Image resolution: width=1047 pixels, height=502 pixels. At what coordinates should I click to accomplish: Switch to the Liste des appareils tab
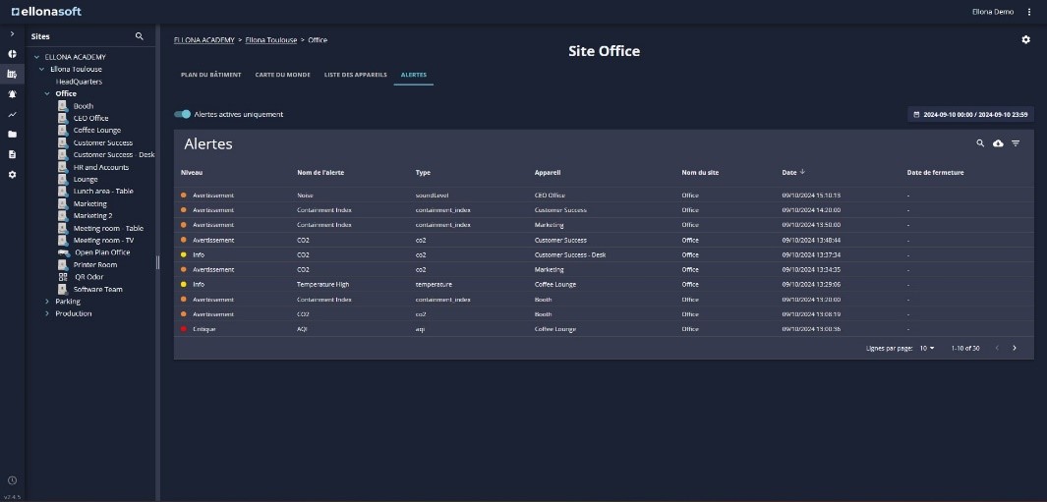356,75
